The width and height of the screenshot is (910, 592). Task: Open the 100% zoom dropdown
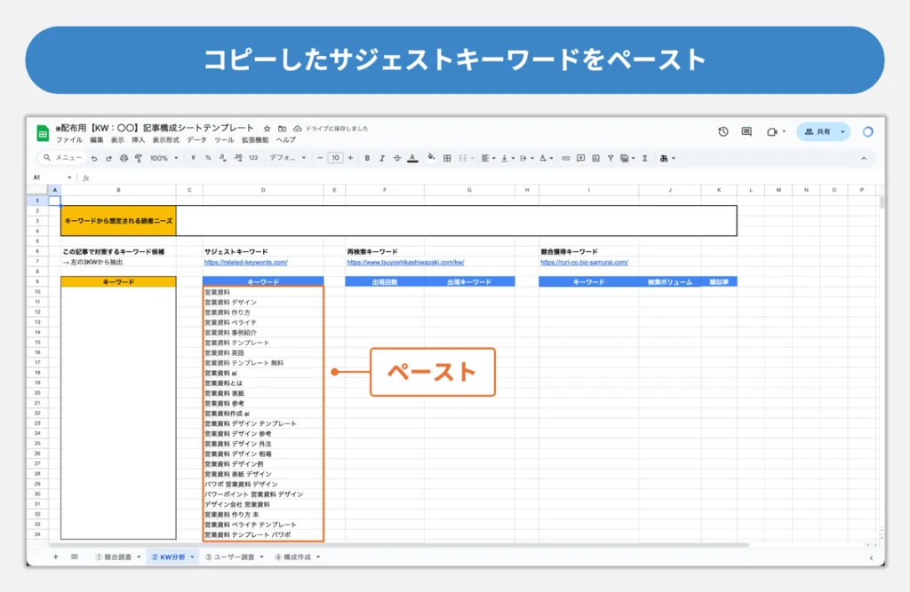164,158
